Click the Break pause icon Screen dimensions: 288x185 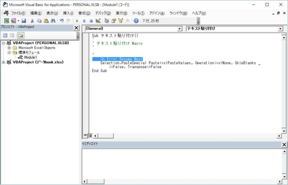[x=84, y=21]
